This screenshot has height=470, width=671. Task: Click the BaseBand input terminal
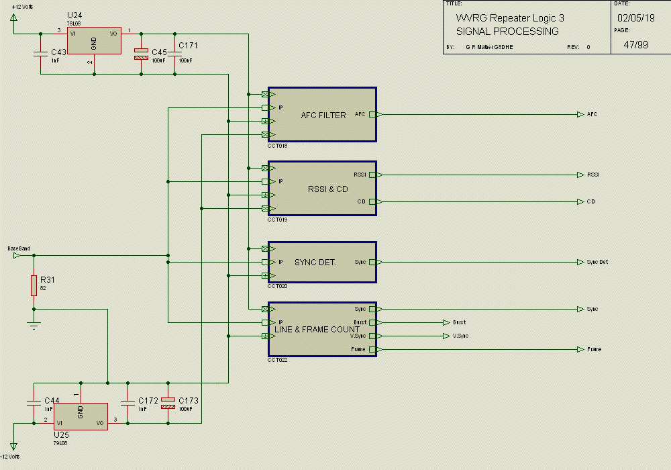pos(17,256)
